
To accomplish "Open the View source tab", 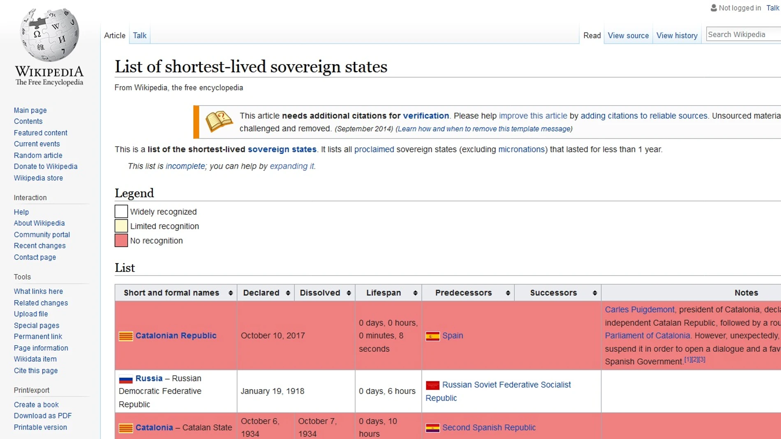I will [x=628, y=35].
